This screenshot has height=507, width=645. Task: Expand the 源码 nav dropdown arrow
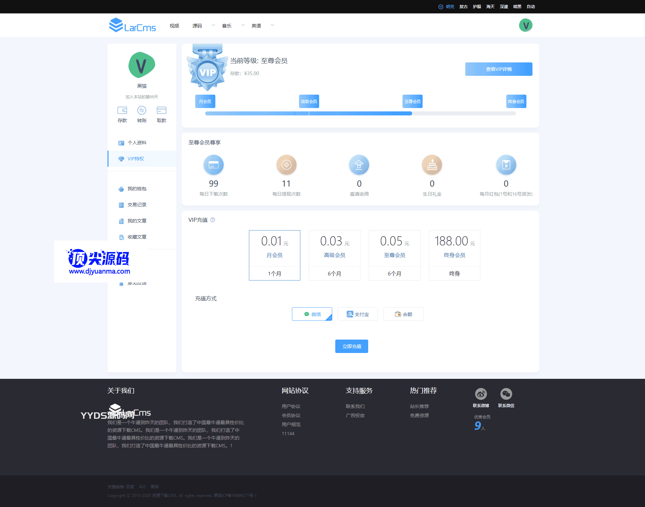[x=213, y=25]
